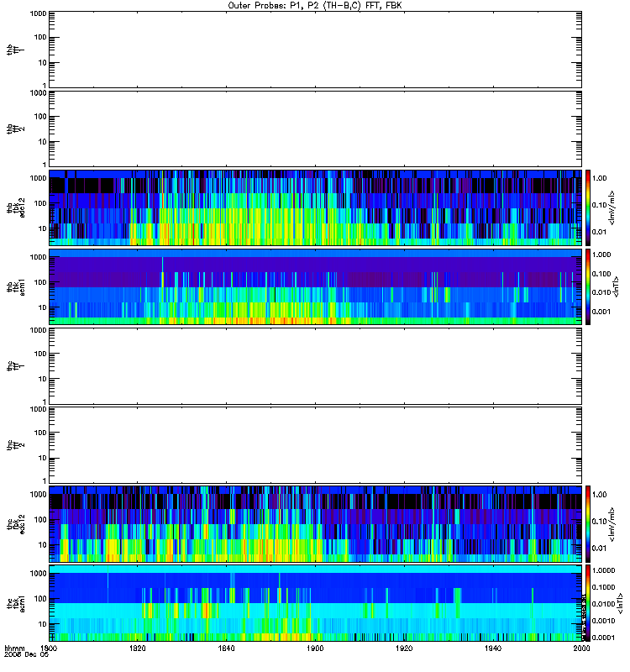This screenshot has height=672, width=630.
Task: Click the '<|nT|>' unit label of thb scm1
Action: [x=616, y=286]
